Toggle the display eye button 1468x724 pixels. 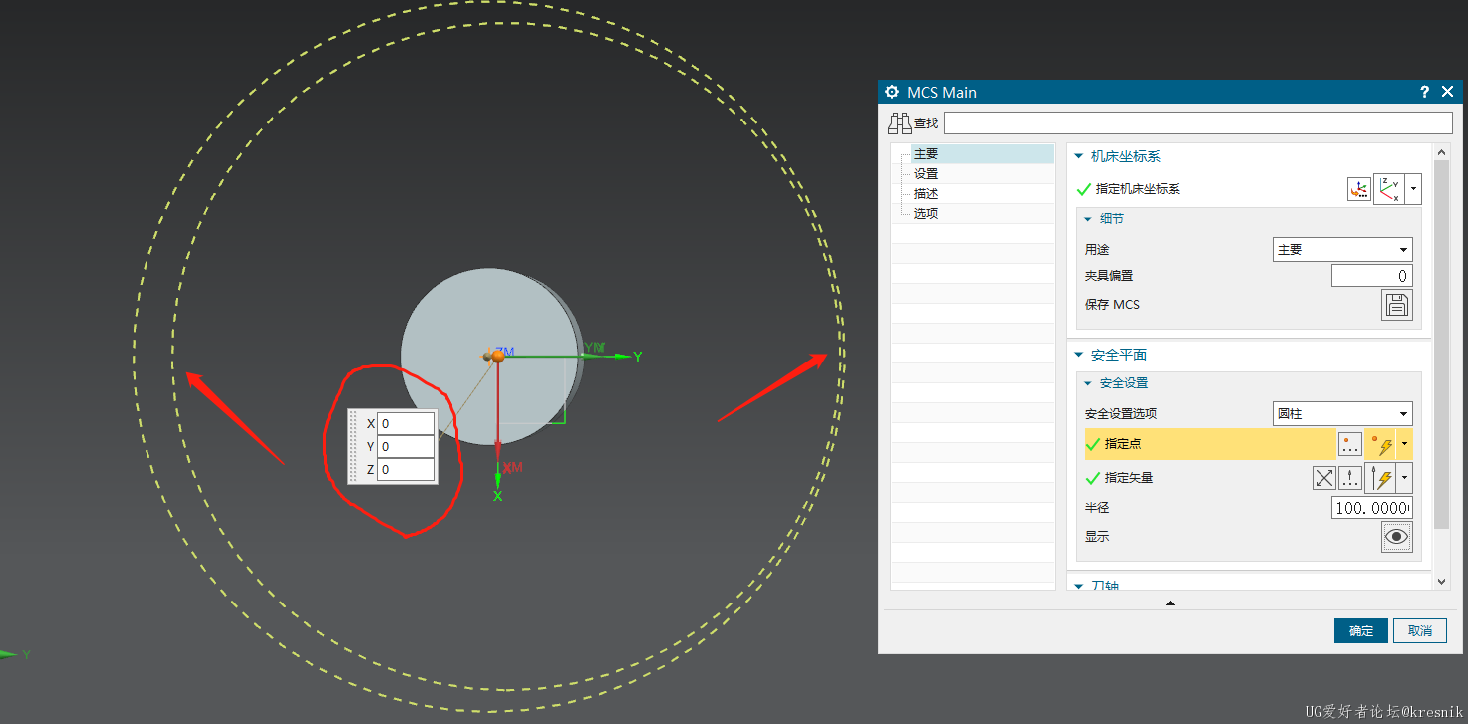coord(1397,537)
